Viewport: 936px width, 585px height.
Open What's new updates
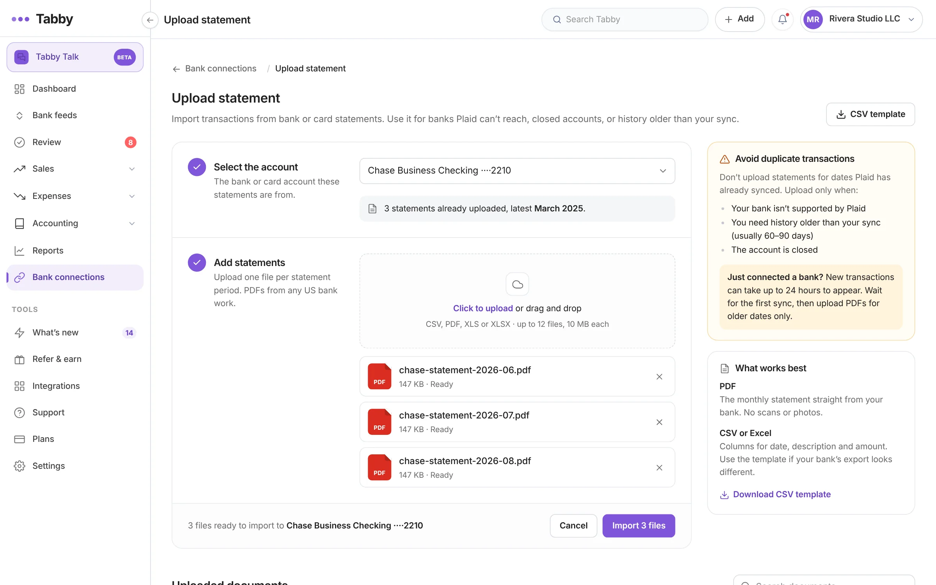coord(75,333)
